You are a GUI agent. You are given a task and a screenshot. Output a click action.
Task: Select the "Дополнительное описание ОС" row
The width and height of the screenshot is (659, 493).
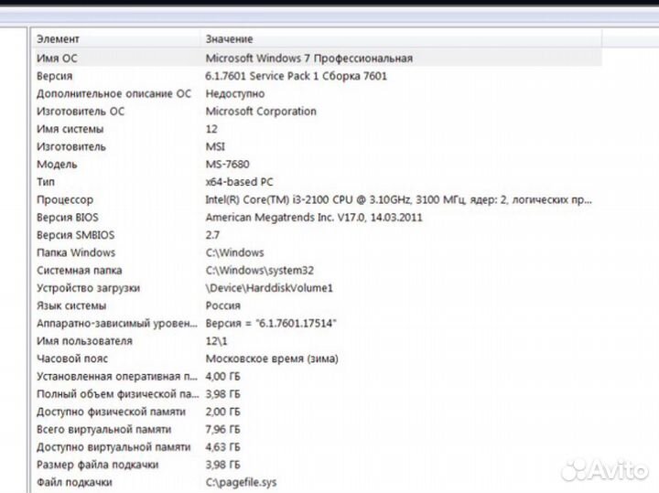pos(317,93)
